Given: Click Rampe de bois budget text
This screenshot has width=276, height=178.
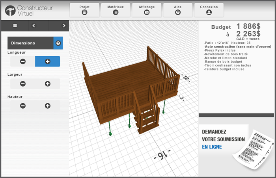Looking at the screenshot, I should [223, 61].
